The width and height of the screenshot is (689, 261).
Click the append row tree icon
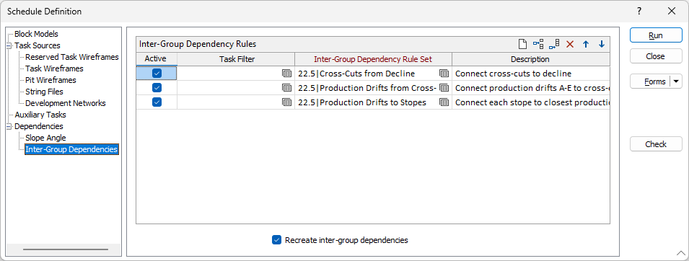pyautogui.click(x=554, y=44)
